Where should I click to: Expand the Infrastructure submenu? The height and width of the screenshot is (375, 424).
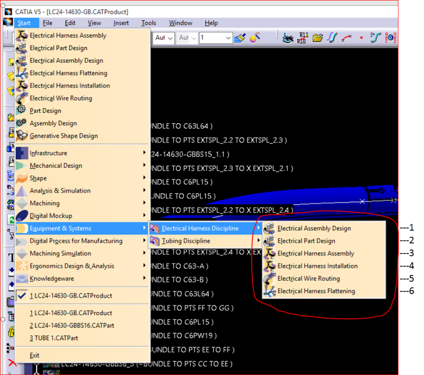(83, 153)
